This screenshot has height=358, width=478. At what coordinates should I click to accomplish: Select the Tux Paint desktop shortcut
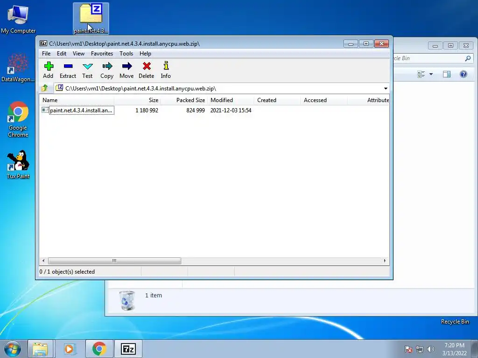[x=18, y=165]
